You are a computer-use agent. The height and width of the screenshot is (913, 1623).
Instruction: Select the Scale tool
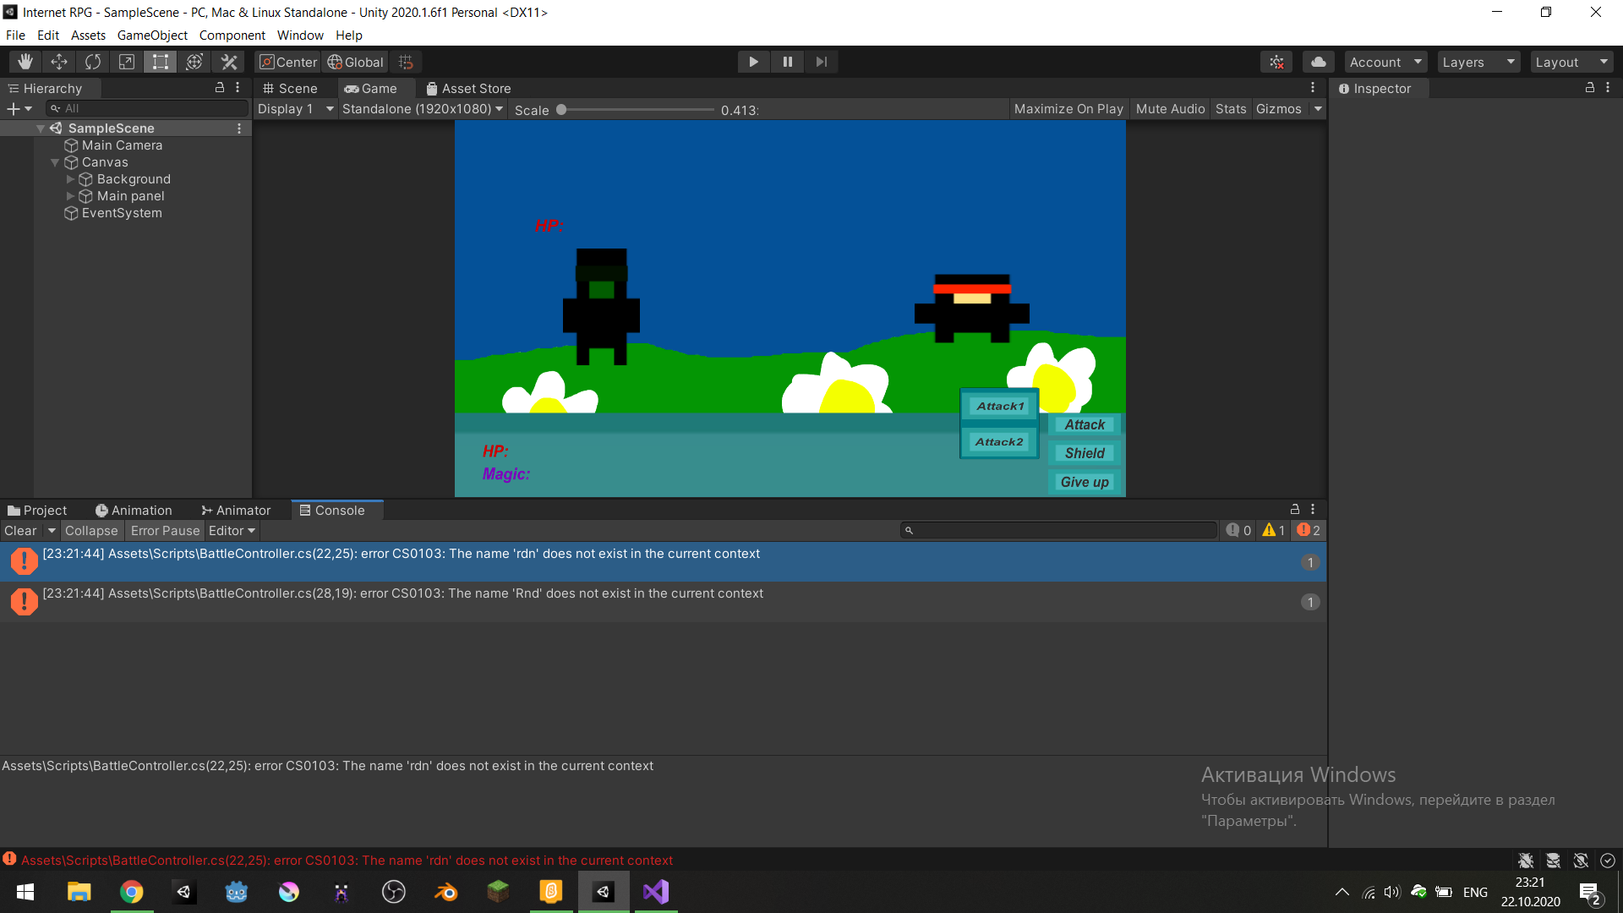click(127, 62)
